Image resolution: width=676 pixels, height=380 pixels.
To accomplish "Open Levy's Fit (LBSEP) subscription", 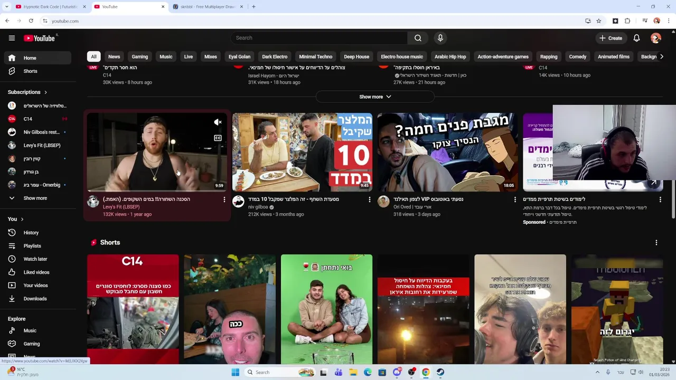I will [x=36, y=146].
